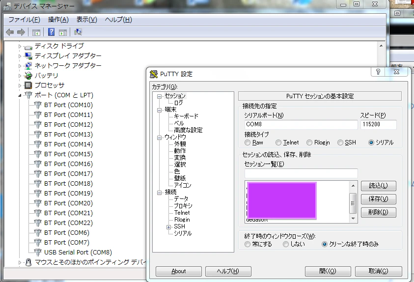Click the session list scroll down arrow
The height and width of the screenshot is (282, 414).
pos(353,219)
